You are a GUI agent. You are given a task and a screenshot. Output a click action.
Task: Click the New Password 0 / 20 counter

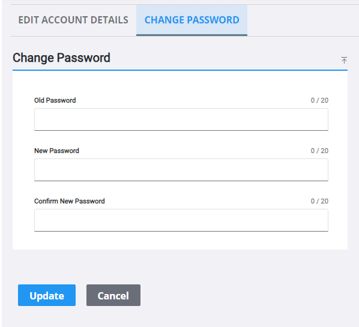click(x=319, y=151)
